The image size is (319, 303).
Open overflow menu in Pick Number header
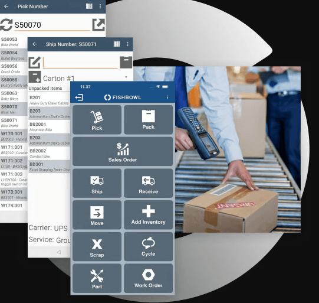(x=100, y=6)
